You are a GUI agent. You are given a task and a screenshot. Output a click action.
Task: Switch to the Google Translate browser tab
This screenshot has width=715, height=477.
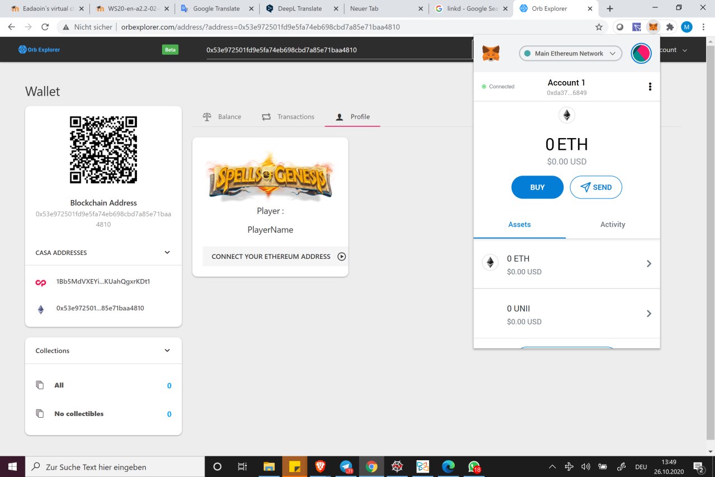pyautogui.click(x=216, y=8)
